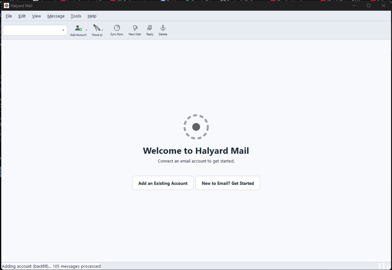Click the Halyard Mail title bar app icon
This screenshot has height=270, width=392.
[x=6, y=6]
